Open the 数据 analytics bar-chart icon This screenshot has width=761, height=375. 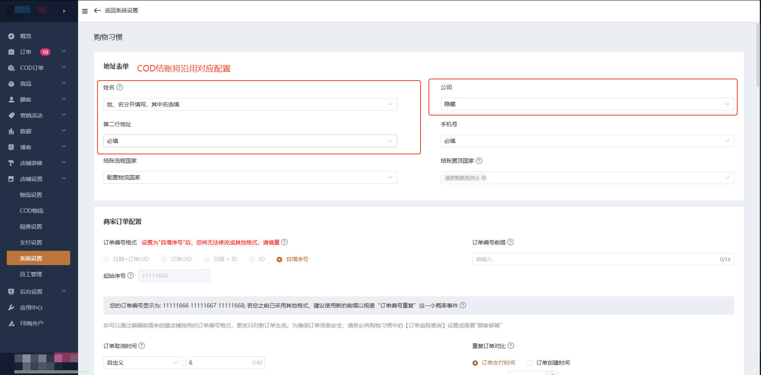(11, 131)
